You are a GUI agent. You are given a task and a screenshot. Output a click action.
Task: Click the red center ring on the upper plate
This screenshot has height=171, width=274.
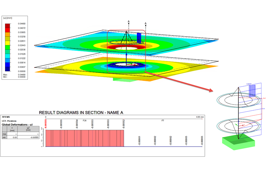coord(126,47)
